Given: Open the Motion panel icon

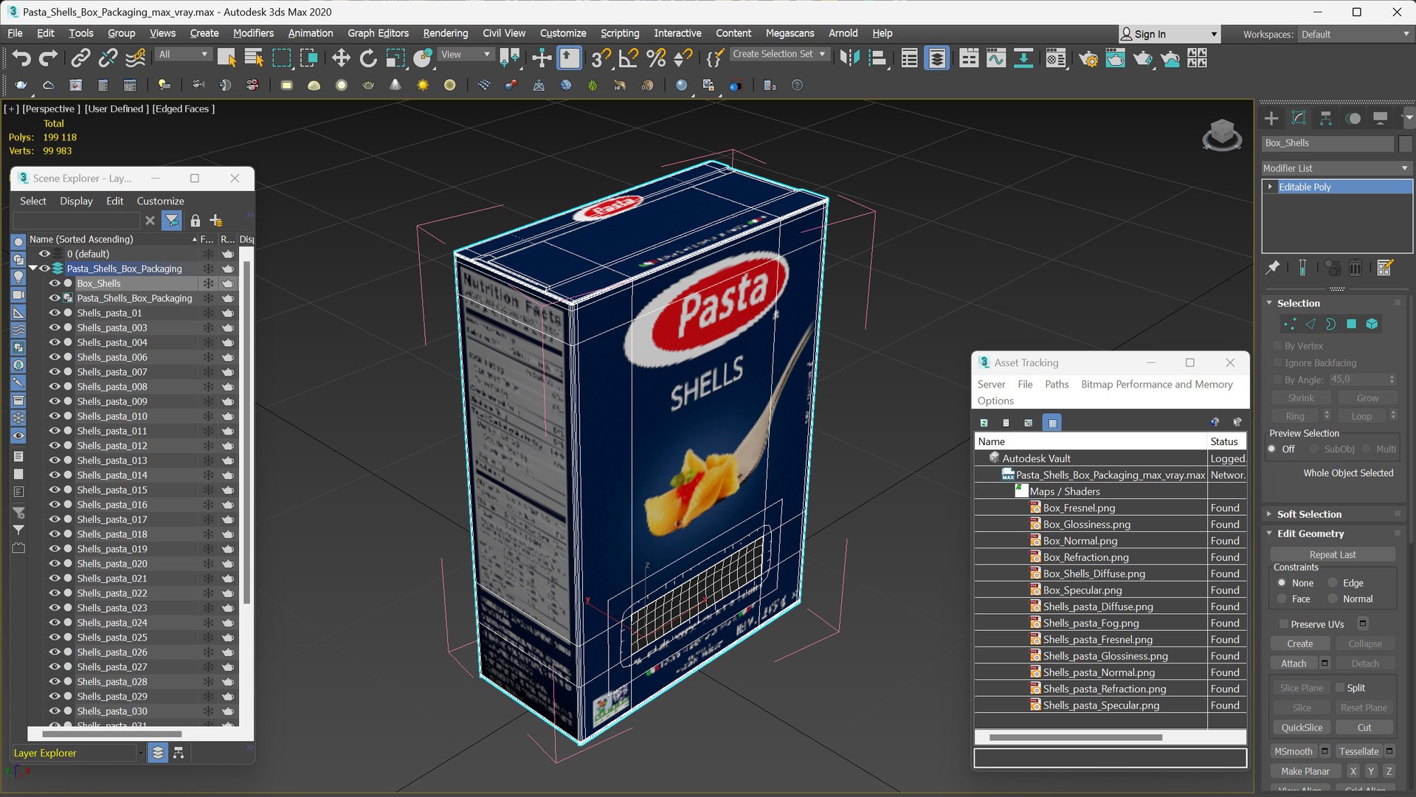Looking at the screenshot, I should [1353, 118].
